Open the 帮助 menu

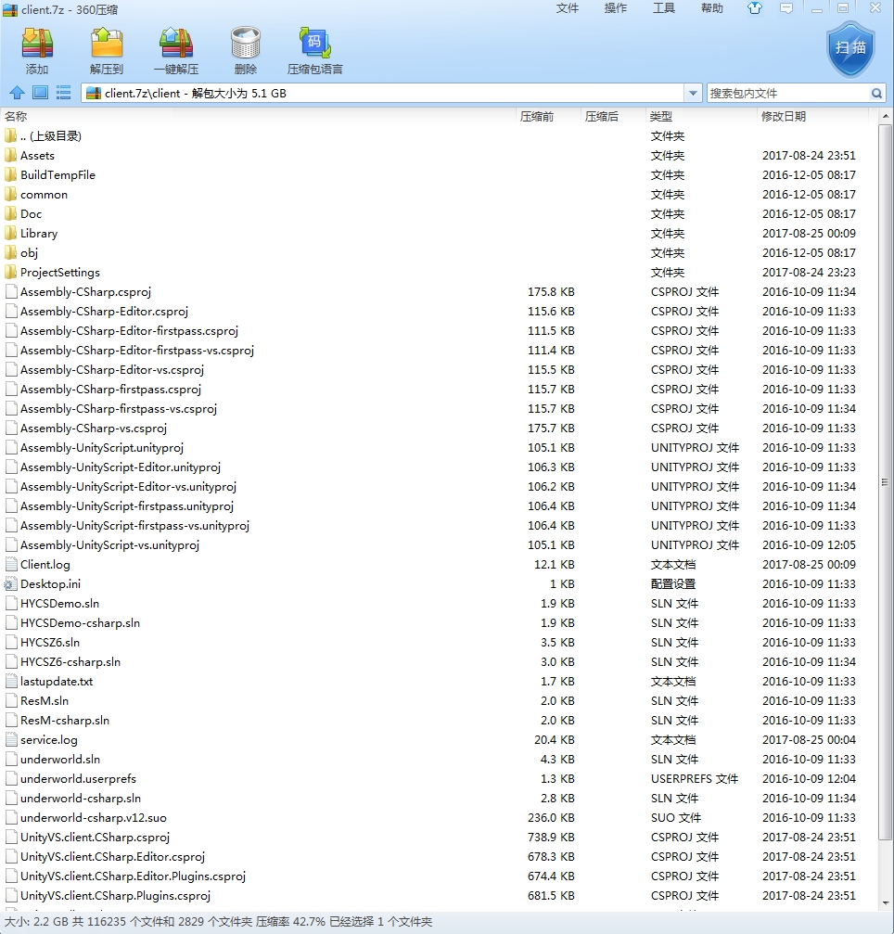click(x=711, y=8)
